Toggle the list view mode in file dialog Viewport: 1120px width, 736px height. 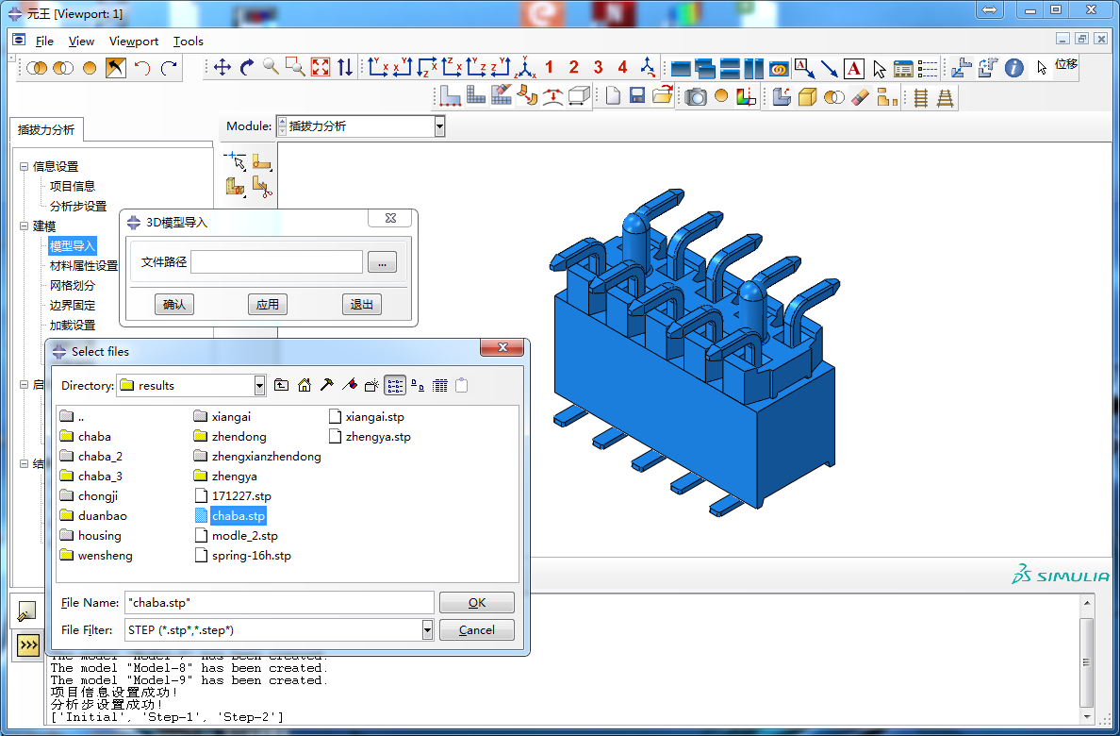395,385
